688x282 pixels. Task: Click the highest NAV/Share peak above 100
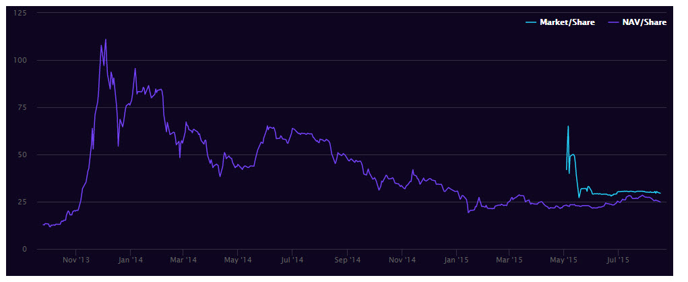point(106,40)
